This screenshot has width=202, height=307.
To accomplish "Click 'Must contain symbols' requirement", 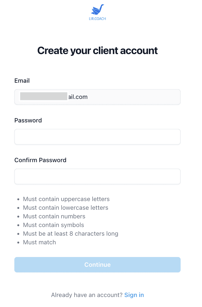I will (x=54, y=225).
